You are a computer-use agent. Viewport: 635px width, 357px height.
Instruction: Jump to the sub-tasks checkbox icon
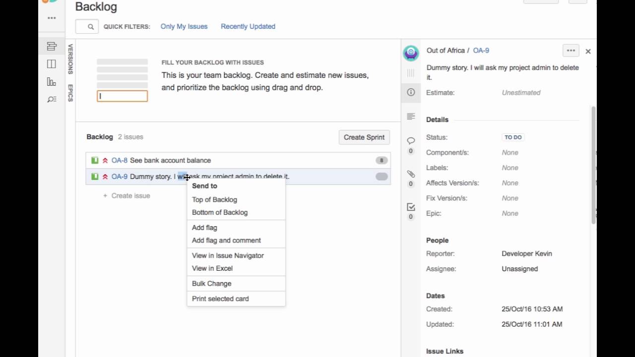pos(411,207)
